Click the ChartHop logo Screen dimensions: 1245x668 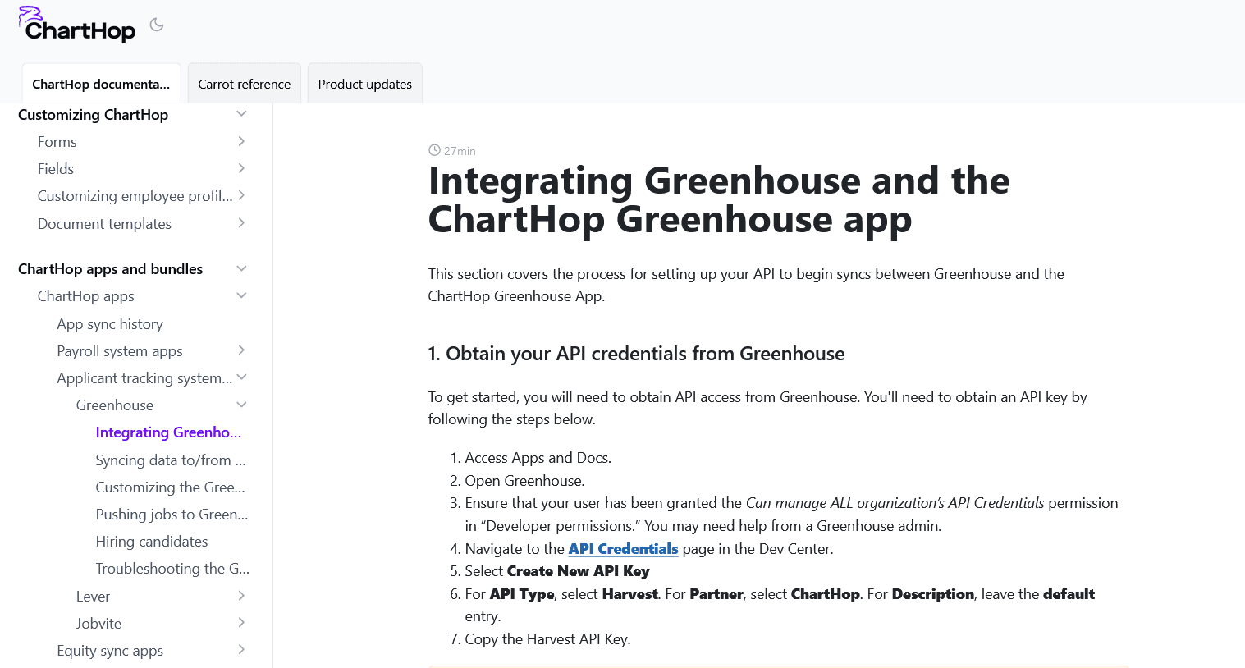(78, 25)
